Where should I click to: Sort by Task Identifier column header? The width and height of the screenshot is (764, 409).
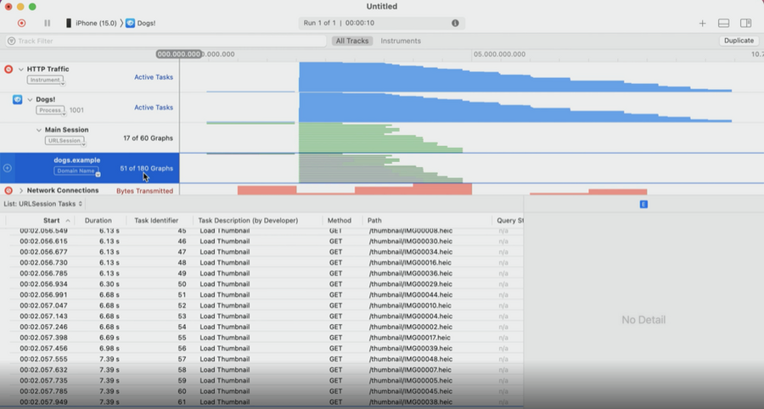pos(156,221)
